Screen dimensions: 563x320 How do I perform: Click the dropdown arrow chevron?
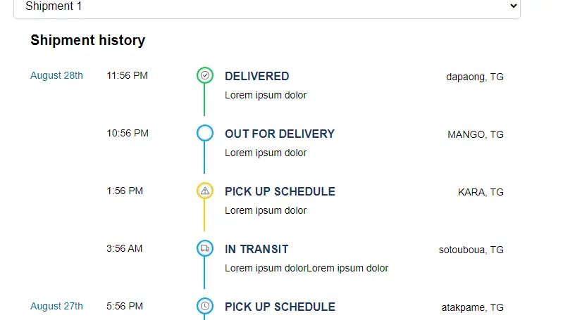[512, 6]
